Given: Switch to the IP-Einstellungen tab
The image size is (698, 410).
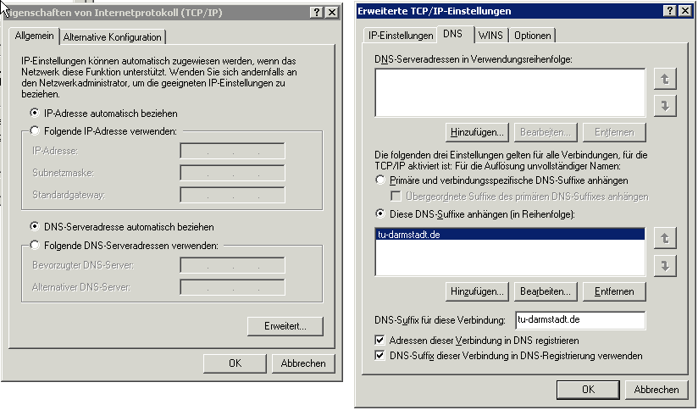Looking at the screenshot, I should point(400,36).
